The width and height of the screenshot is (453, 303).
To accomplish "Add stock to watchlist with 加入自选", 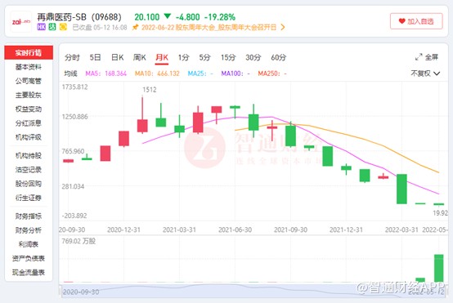I will pyautogui.click(x=416, y=21).
